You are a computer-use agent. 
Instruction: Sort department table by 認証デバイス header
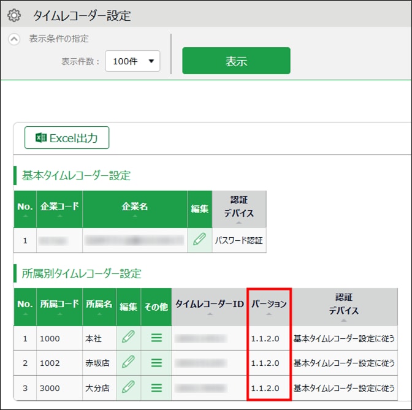344,307
